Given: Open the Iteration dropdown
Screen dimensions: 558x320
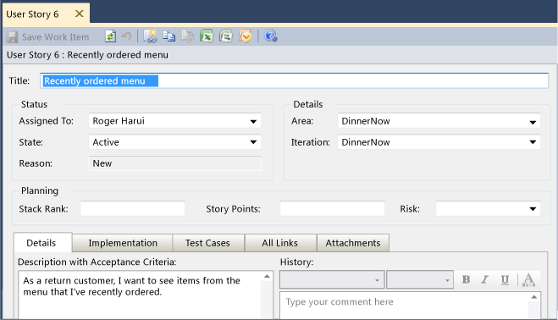Looking at the screenshot, I should click(x=533, y=142).
